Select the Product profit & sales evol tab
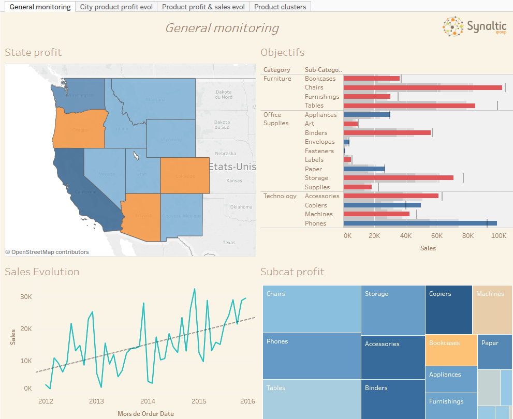 tap(203, 7)
